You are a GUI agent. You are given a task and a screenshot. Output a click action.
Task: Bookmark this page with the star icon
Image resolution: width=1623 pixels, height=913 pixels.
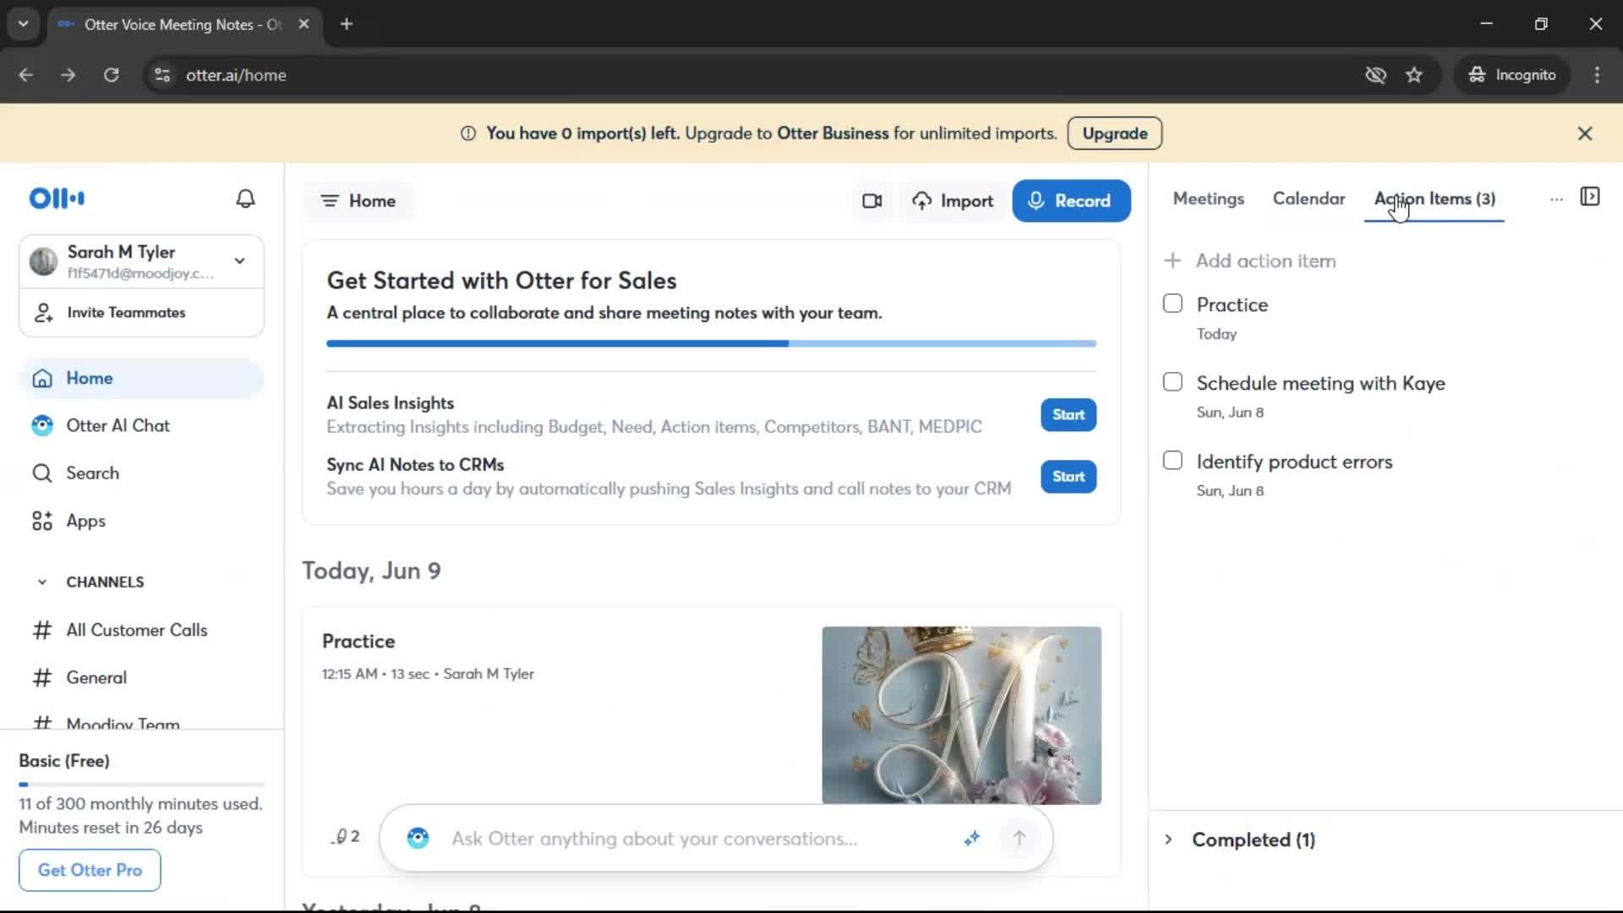point(1414,75)
